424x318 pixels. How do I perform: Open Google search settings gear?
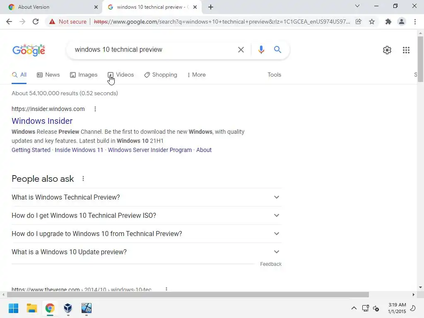(387, 50)
